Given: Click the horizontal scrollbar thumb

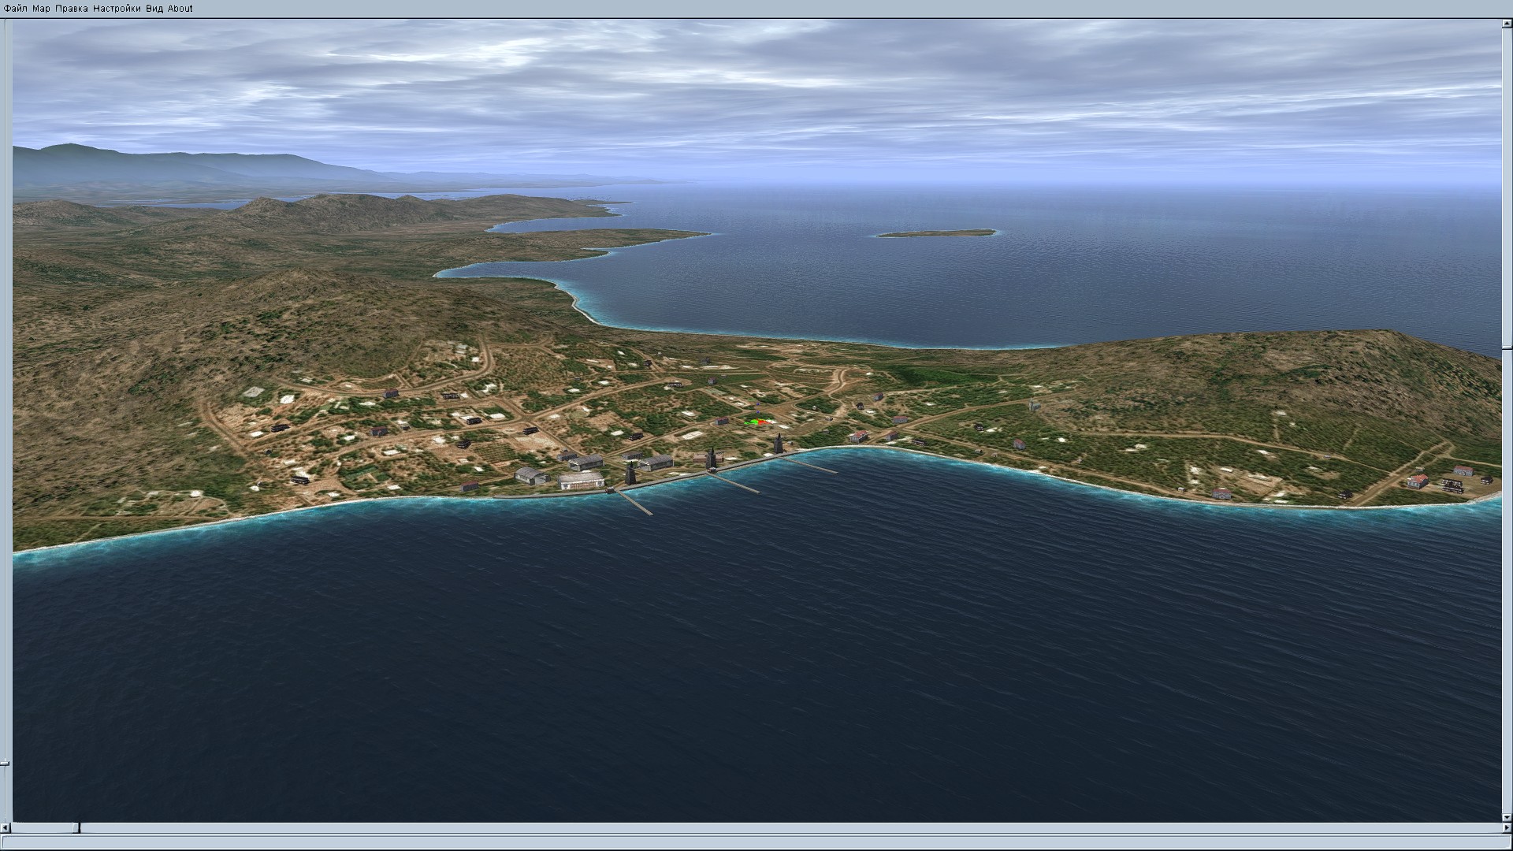Looking at the screenshot, I should (76, 828).
